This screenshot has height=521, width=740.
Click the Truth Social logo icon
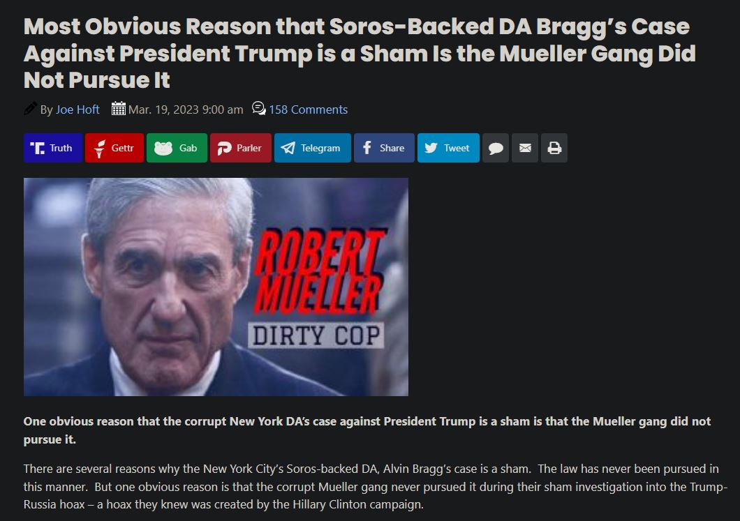[x=37, y=148]
